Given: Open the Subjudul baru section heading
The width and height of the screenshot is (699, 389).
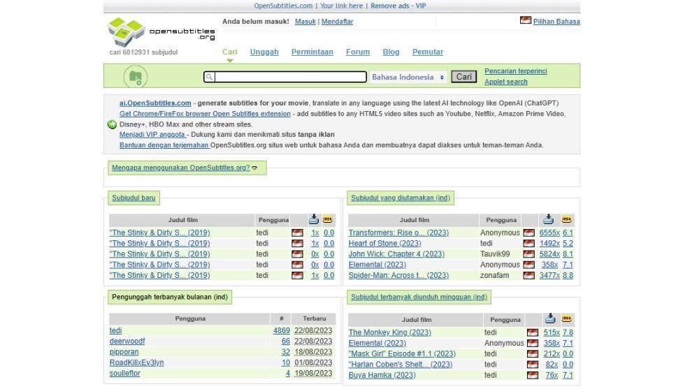Looking at the screenshot, I should (x=134, y=198).
